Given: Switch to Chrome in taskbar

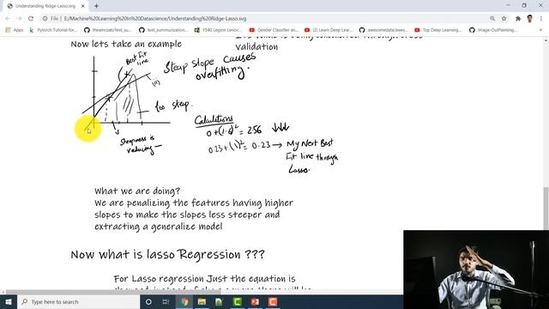Looking at the screenshot, I should pyautogui.click(x=184, y=301).
